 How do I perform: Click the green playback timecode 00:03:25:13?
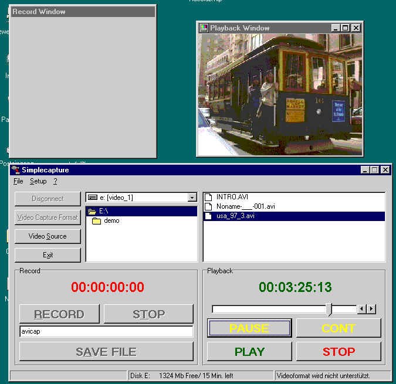[295, 287]
